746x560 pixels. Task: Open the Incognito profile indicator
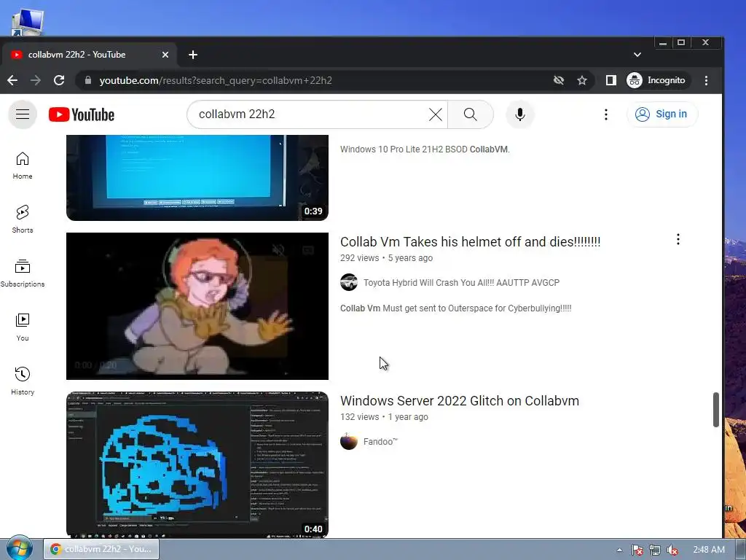[x=658, y=80]
